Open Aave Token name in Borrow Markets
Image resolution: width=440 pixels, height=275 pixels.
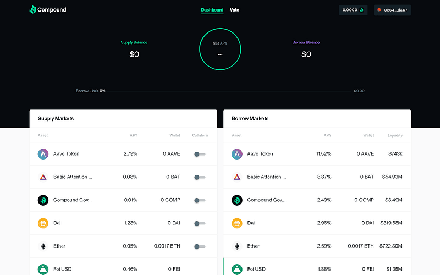point(260,154)
